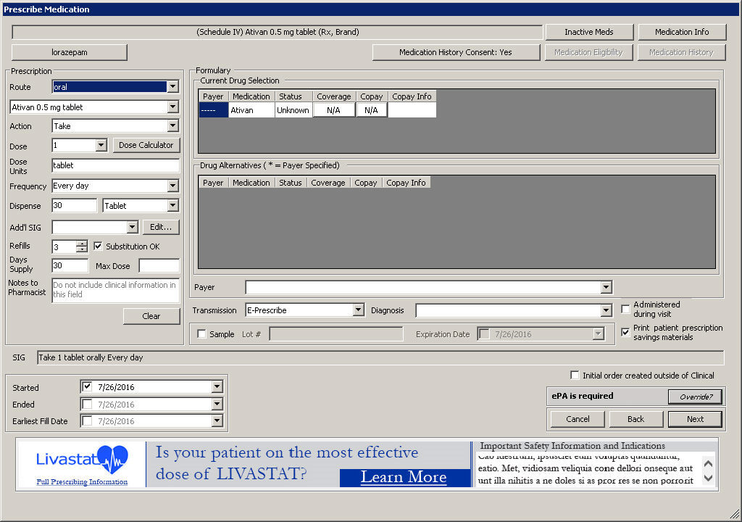The height and width of the screenshot is (522, 742).
Task: Toggle the Substitution OK checkbox
Action: 98,246
